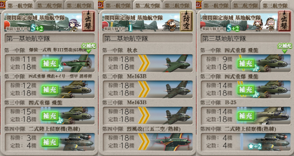Switch to 第二航空隊 tab above 第一基地航空隊 panel
Image resolution: width=294 pixels, height=156 pixels.
(x=49, y=6)
